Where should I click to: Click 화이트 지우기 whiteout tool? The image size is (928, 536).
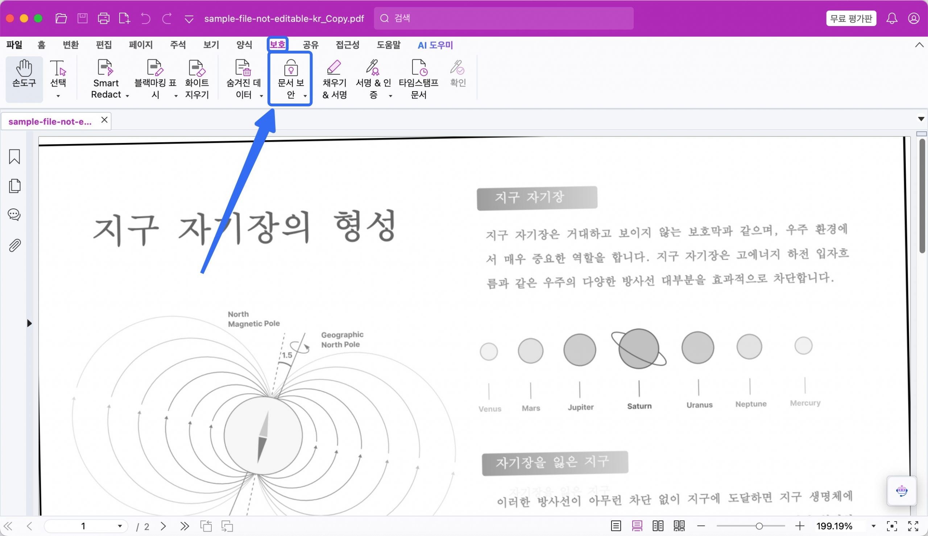pyautogui.click(x=196, y=79)
